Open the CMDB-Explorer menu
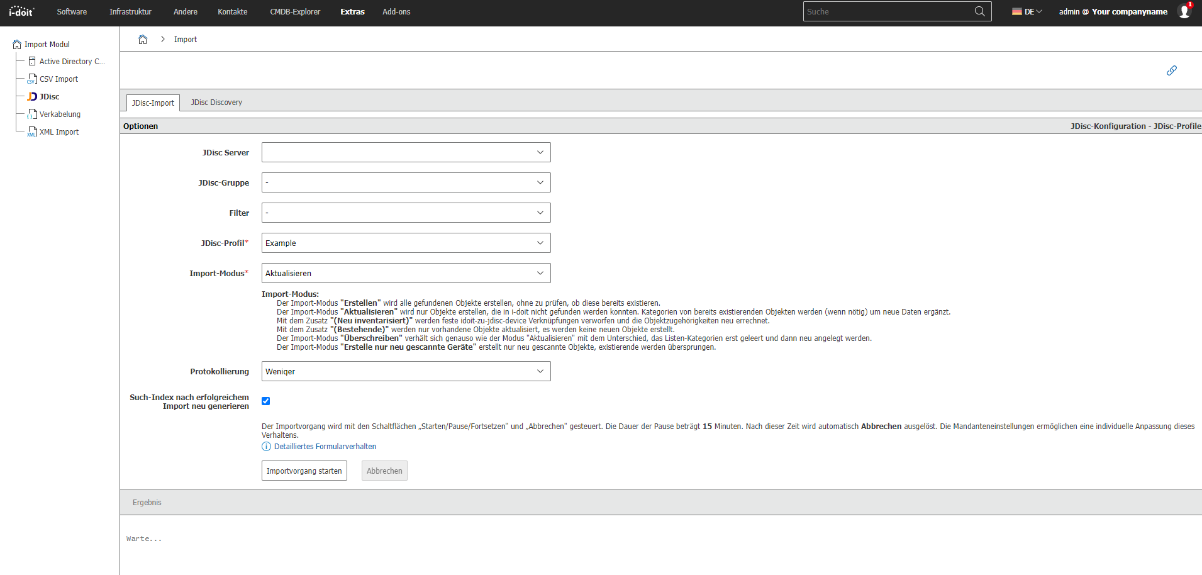The height and width of the screenshot is (575, 1202). (295, 12)
